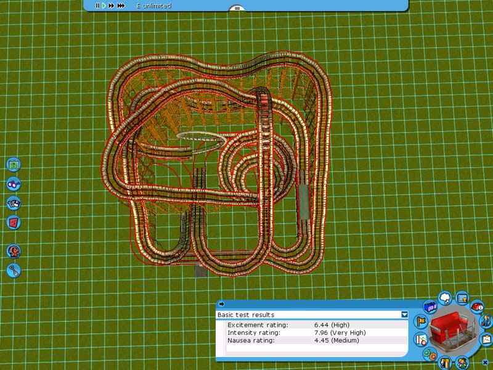Pause the game
The width and height of the screenshot is (493, 370).
pyautogui.click(x=97, y=6)
